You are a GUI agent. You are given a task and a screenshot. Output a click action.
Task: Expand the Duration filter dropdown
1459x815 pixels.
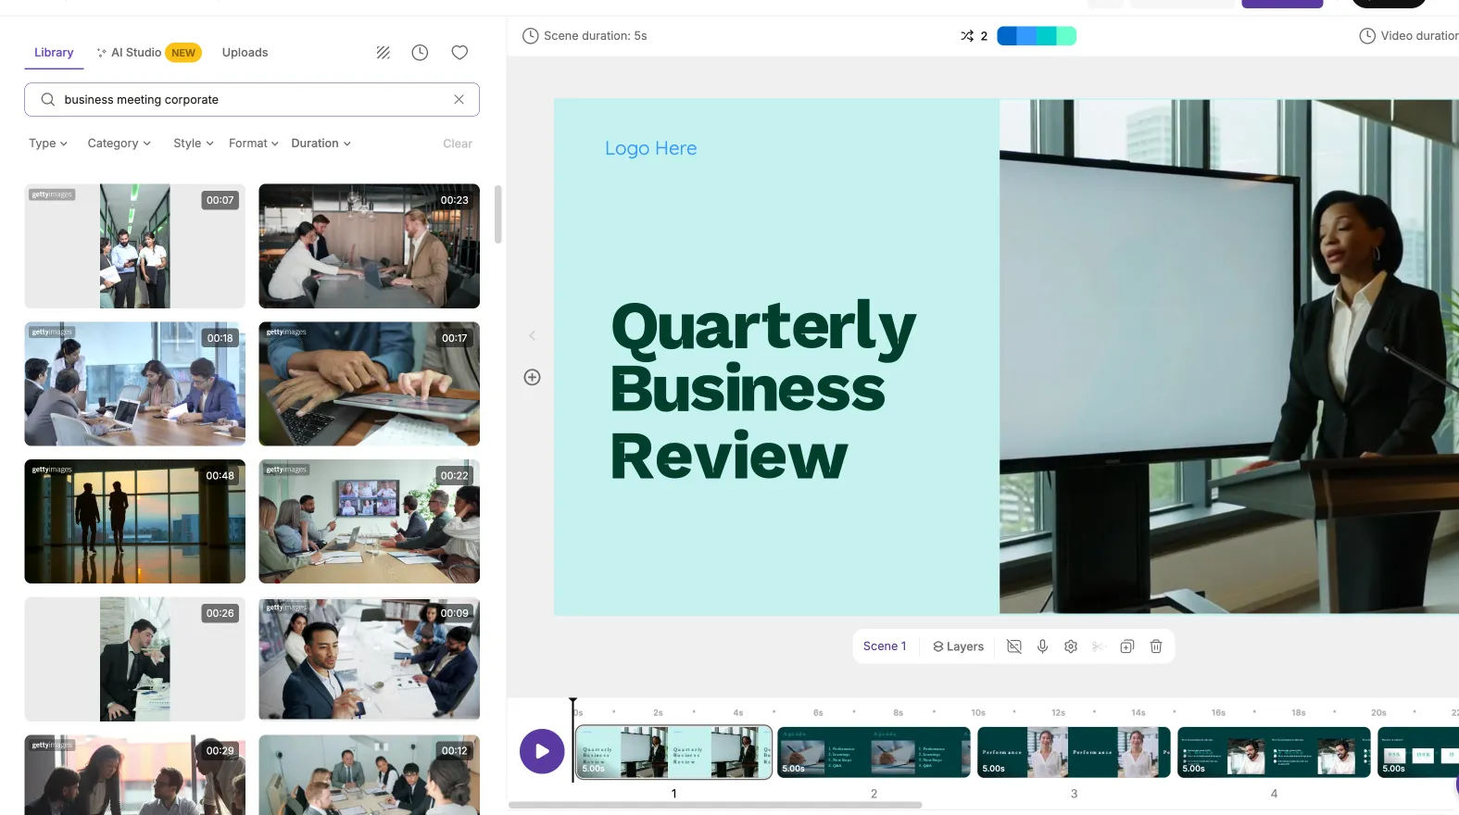point(321,144)
